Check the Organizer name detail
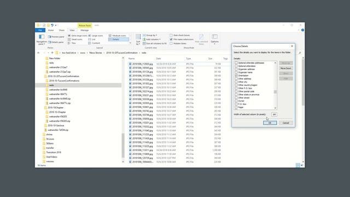Screen dimensions: 350x197 pyautogui.click(x=236, y=72)
